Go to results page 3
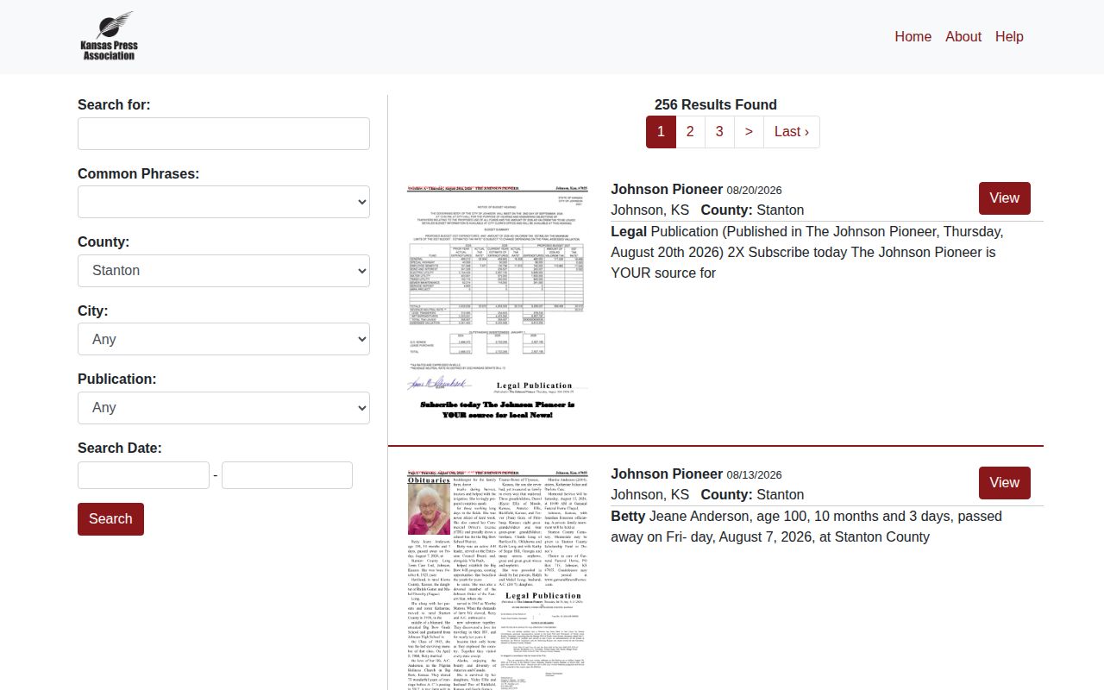Image resolution: width=1104 pixels, height=690 pixels. [719, 132]
